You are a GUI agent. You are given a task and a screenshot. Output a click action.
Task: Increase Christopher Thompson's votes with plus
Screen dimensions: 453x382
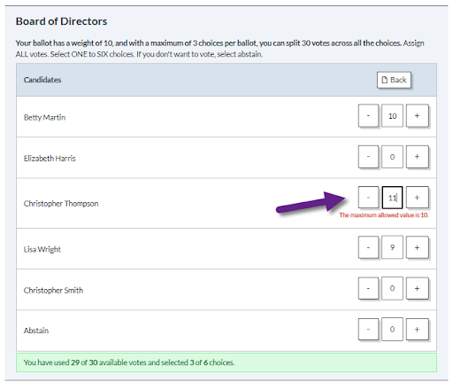(417, 198)
